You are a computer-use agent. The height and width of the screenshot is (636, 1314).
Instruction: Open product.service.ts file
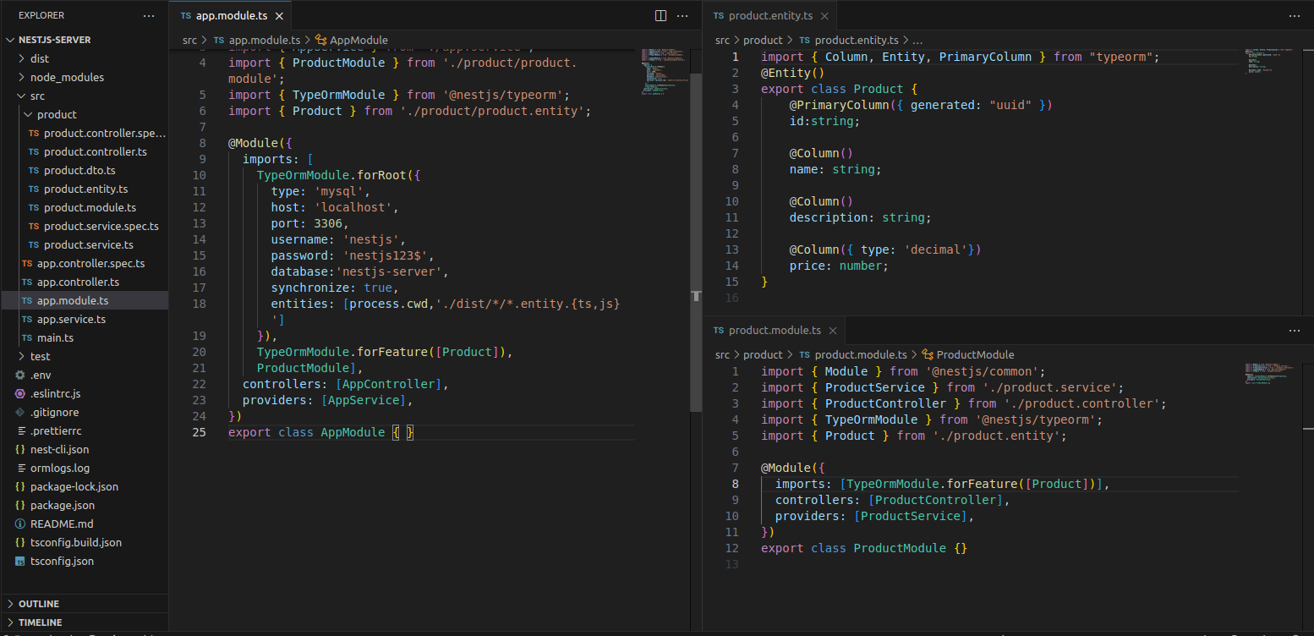pos(85,244)
